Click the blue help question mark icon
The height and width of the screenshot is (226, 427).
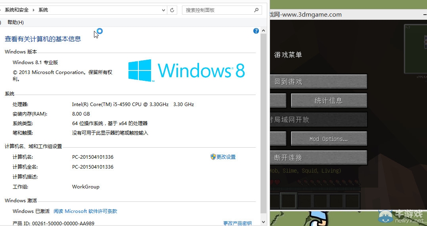[x=256, y=31]
